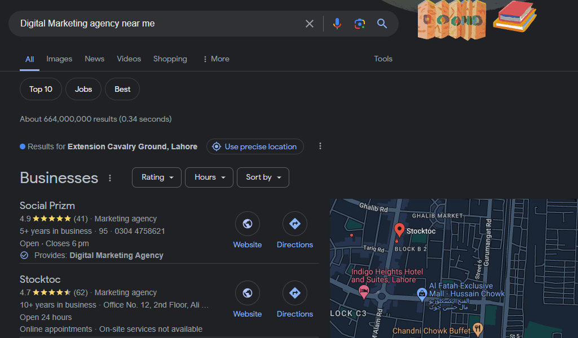578x338 pixels.
Task: Click the magnifying glass search icon
Action: pyautogui.click(x=382, y=24)
